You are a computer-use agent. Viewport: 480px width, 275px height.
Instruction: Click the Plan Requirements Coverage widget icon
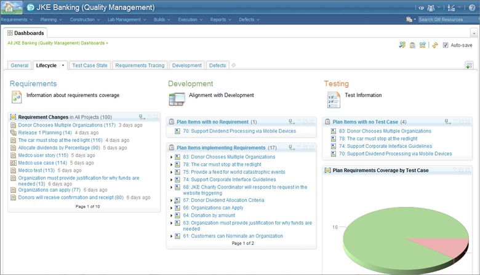327,170
